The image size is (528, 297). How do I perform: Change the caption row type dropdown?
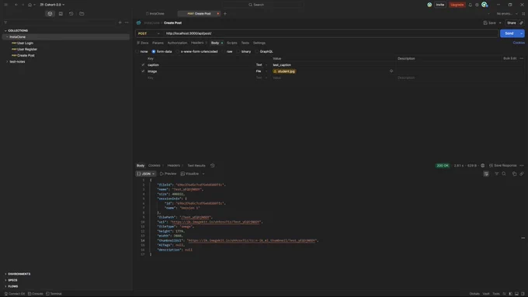click(x=262, y=65)
